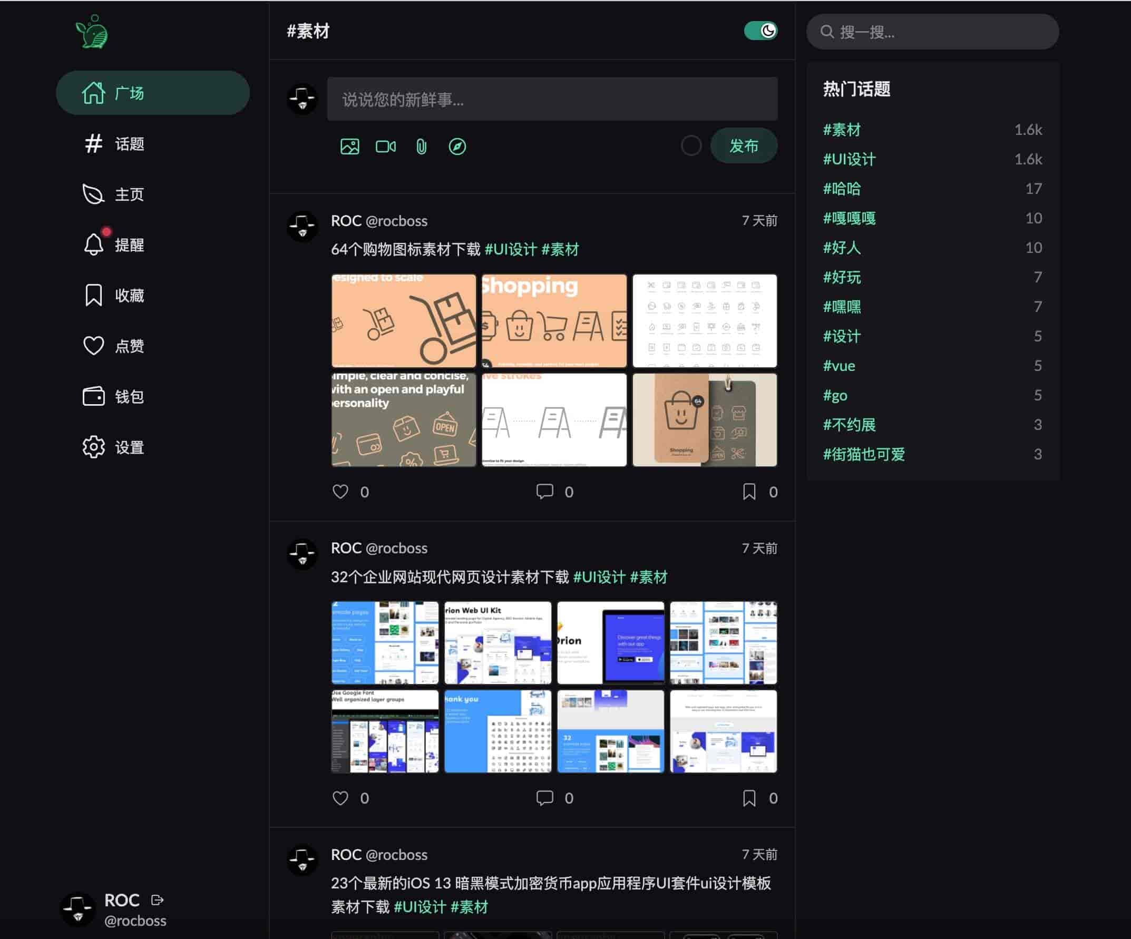
Task: Click the paperclip attachment icon
Action: 421,146
